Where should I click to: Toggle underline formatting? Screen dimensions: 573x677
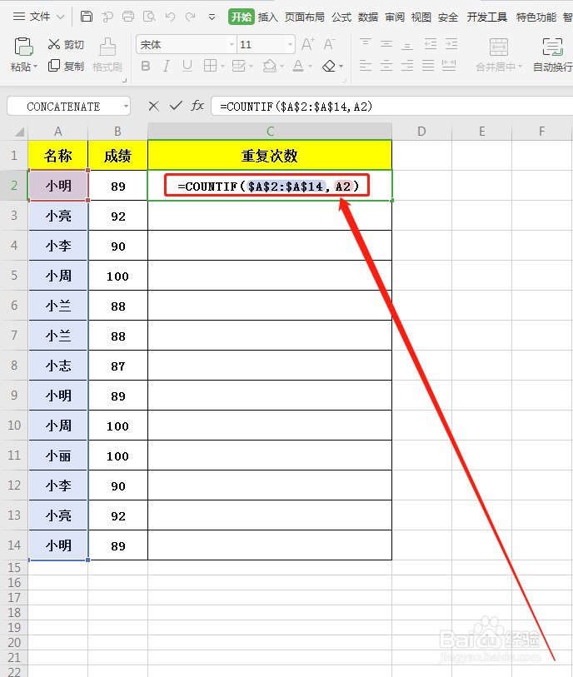click(x=187, y=66)
